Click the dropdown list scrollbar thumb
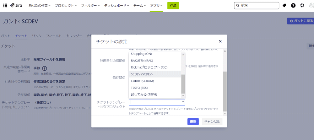Image resolution: width=314 pixels, height=140 pixels. pos(183,84)
